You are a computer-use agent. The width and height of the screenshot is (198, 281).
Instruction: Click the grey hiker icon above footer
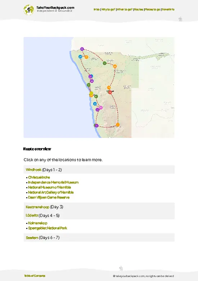pyautogui.click(x=121, y=268)
